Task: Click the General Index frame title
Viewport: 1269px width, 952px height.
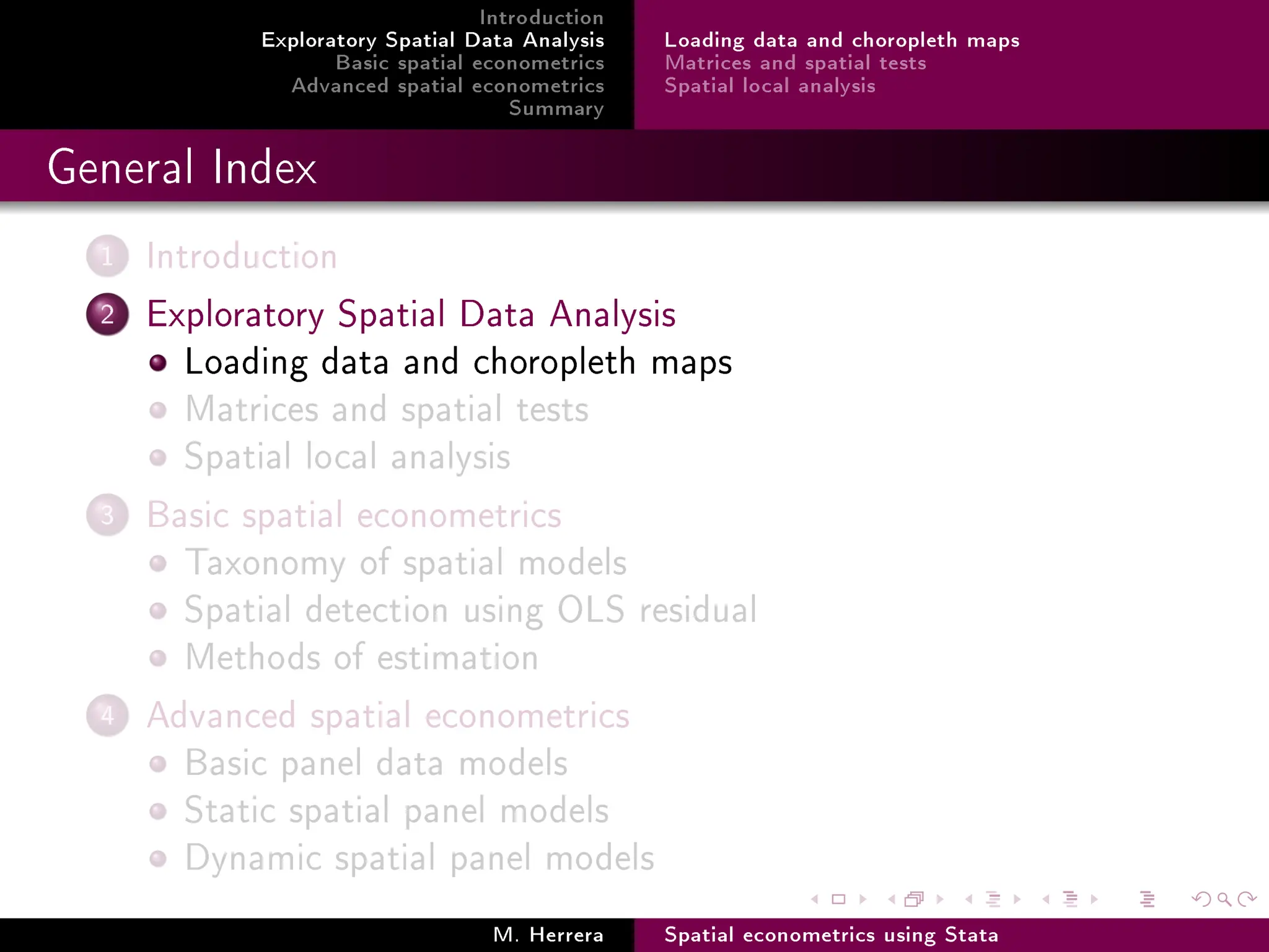Action: 182,167
